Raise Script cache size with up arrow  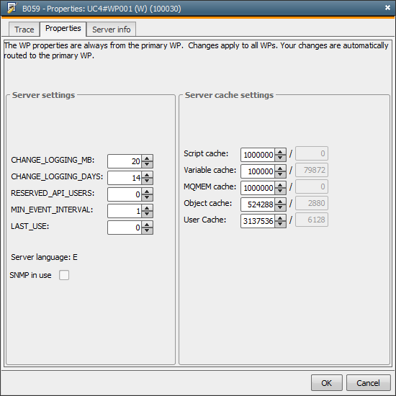[280, 151]
